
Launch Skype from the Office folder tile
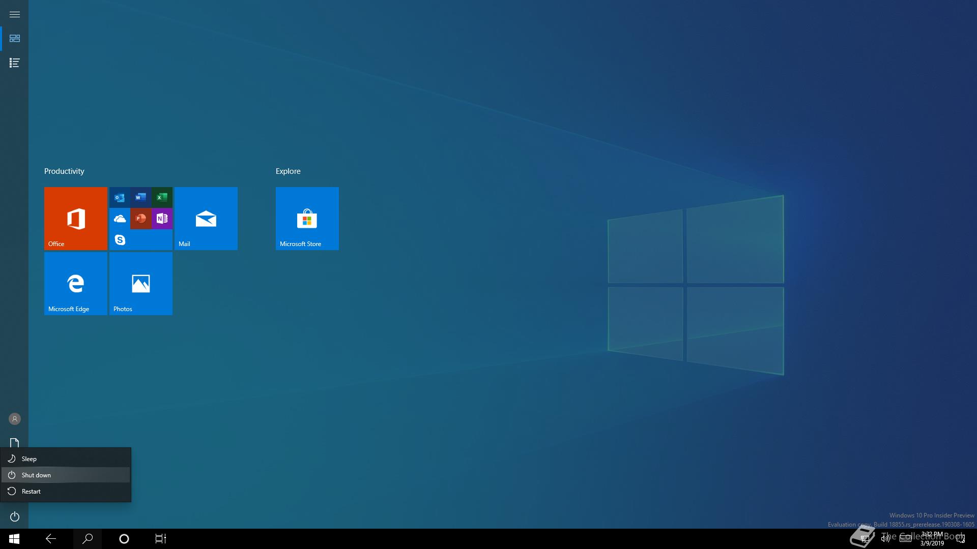[x=120, y=239]
